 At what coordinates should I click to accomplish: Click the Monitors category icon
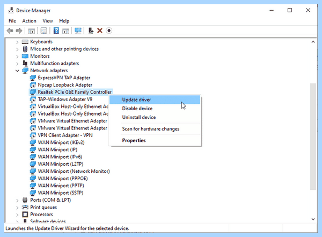(25, 56)
